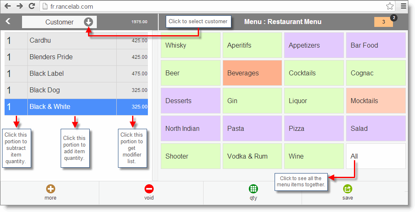Click the browser forward arrow
This screenshot has height=212, width=415.
coord(20,6)
